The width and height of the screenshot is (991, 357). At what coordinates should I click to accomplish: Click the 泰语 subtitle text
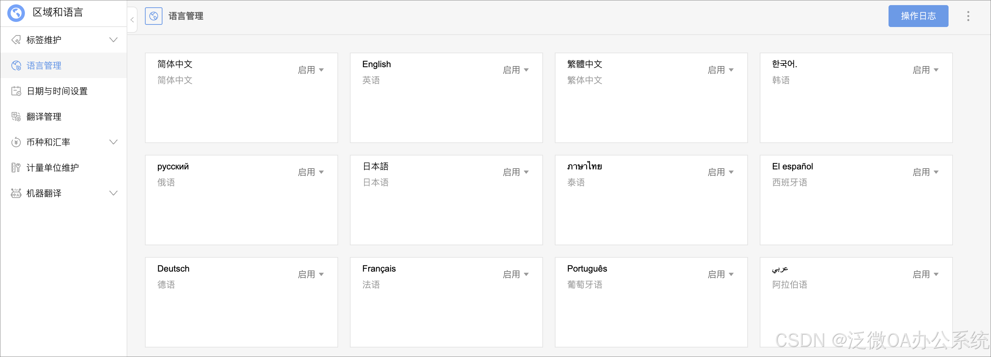pos(576,183)
